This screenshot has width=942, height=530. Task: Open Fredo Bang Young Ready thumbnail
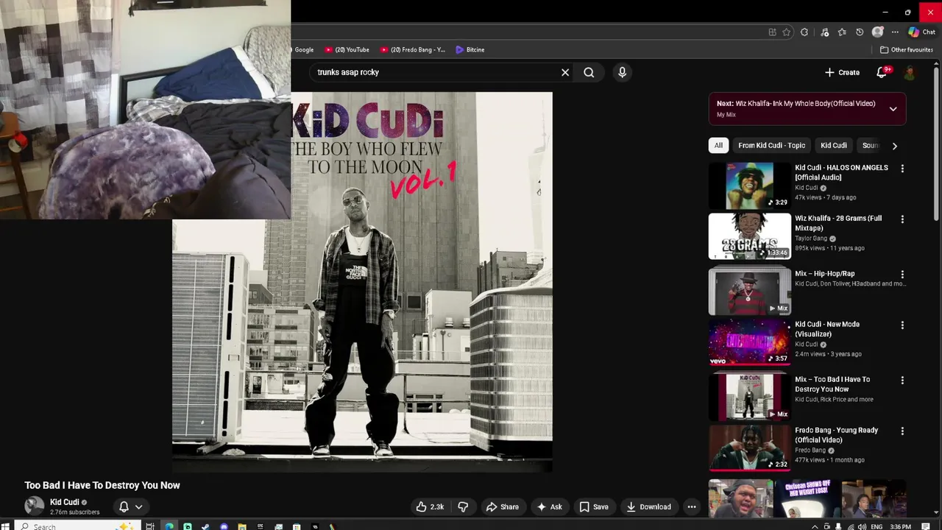point(749,448)
